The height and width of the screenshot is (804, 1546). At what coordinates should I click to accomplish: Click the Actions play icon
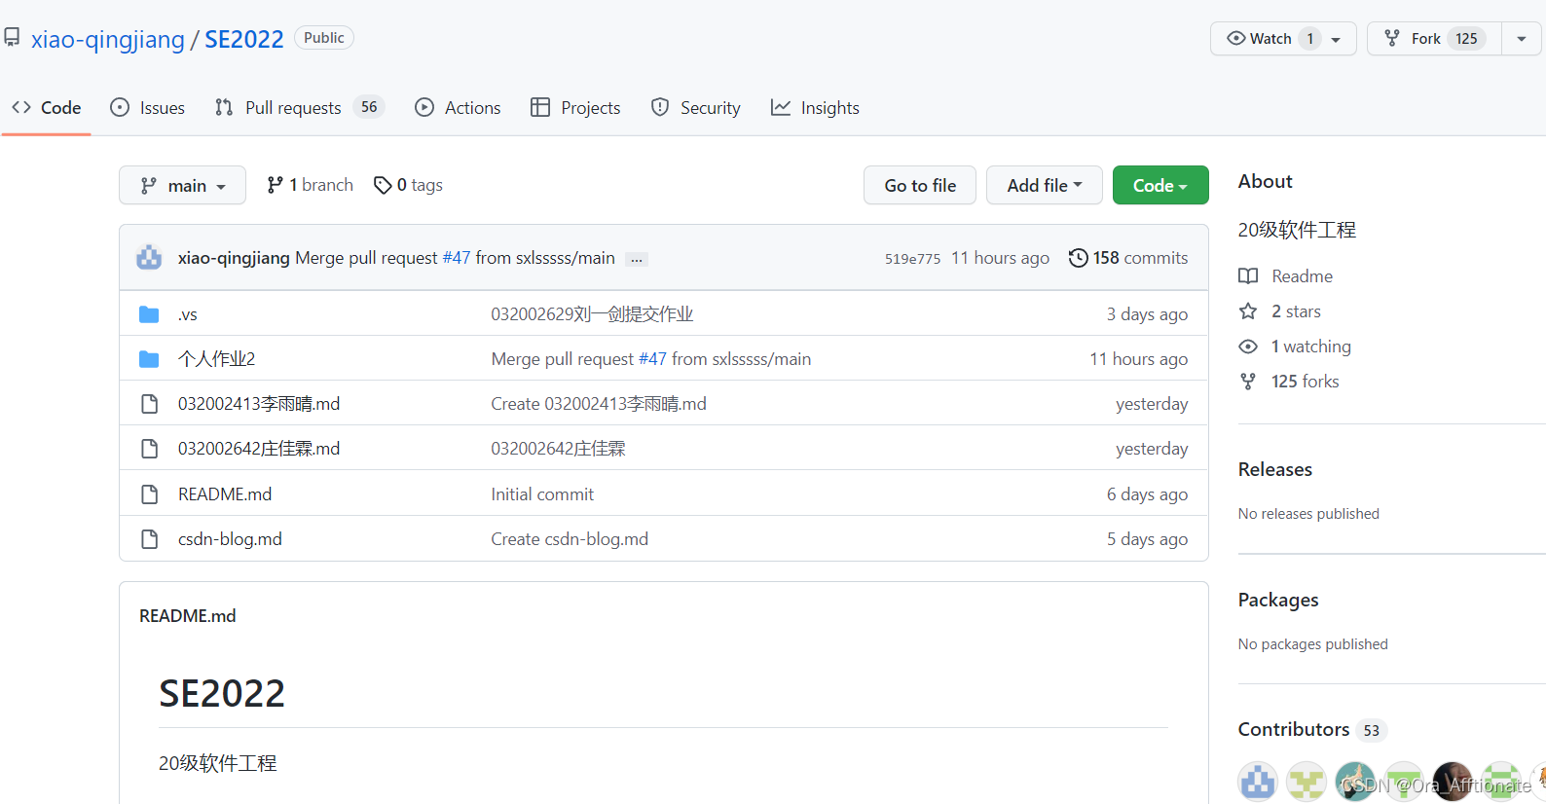pyautogui.click(x=424, y=107)
